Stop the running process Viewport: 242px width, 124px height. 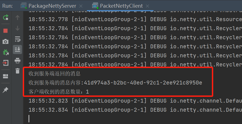pyautogui.click(x=5, y=31)
